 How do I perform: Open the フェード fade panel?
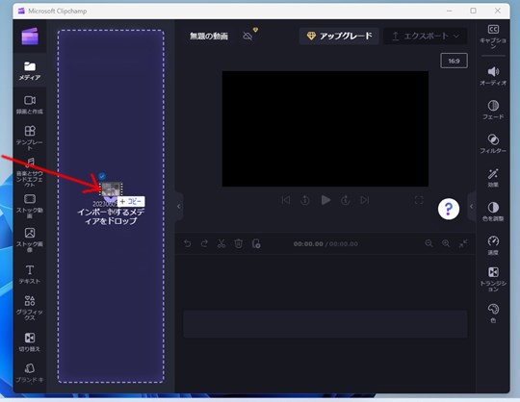coord(493,110)
